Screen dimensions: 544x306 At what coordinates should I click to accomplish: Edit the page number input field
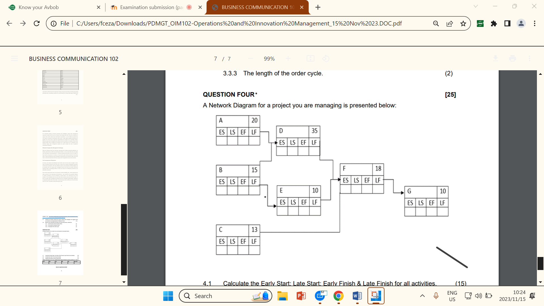pos(216,59)
